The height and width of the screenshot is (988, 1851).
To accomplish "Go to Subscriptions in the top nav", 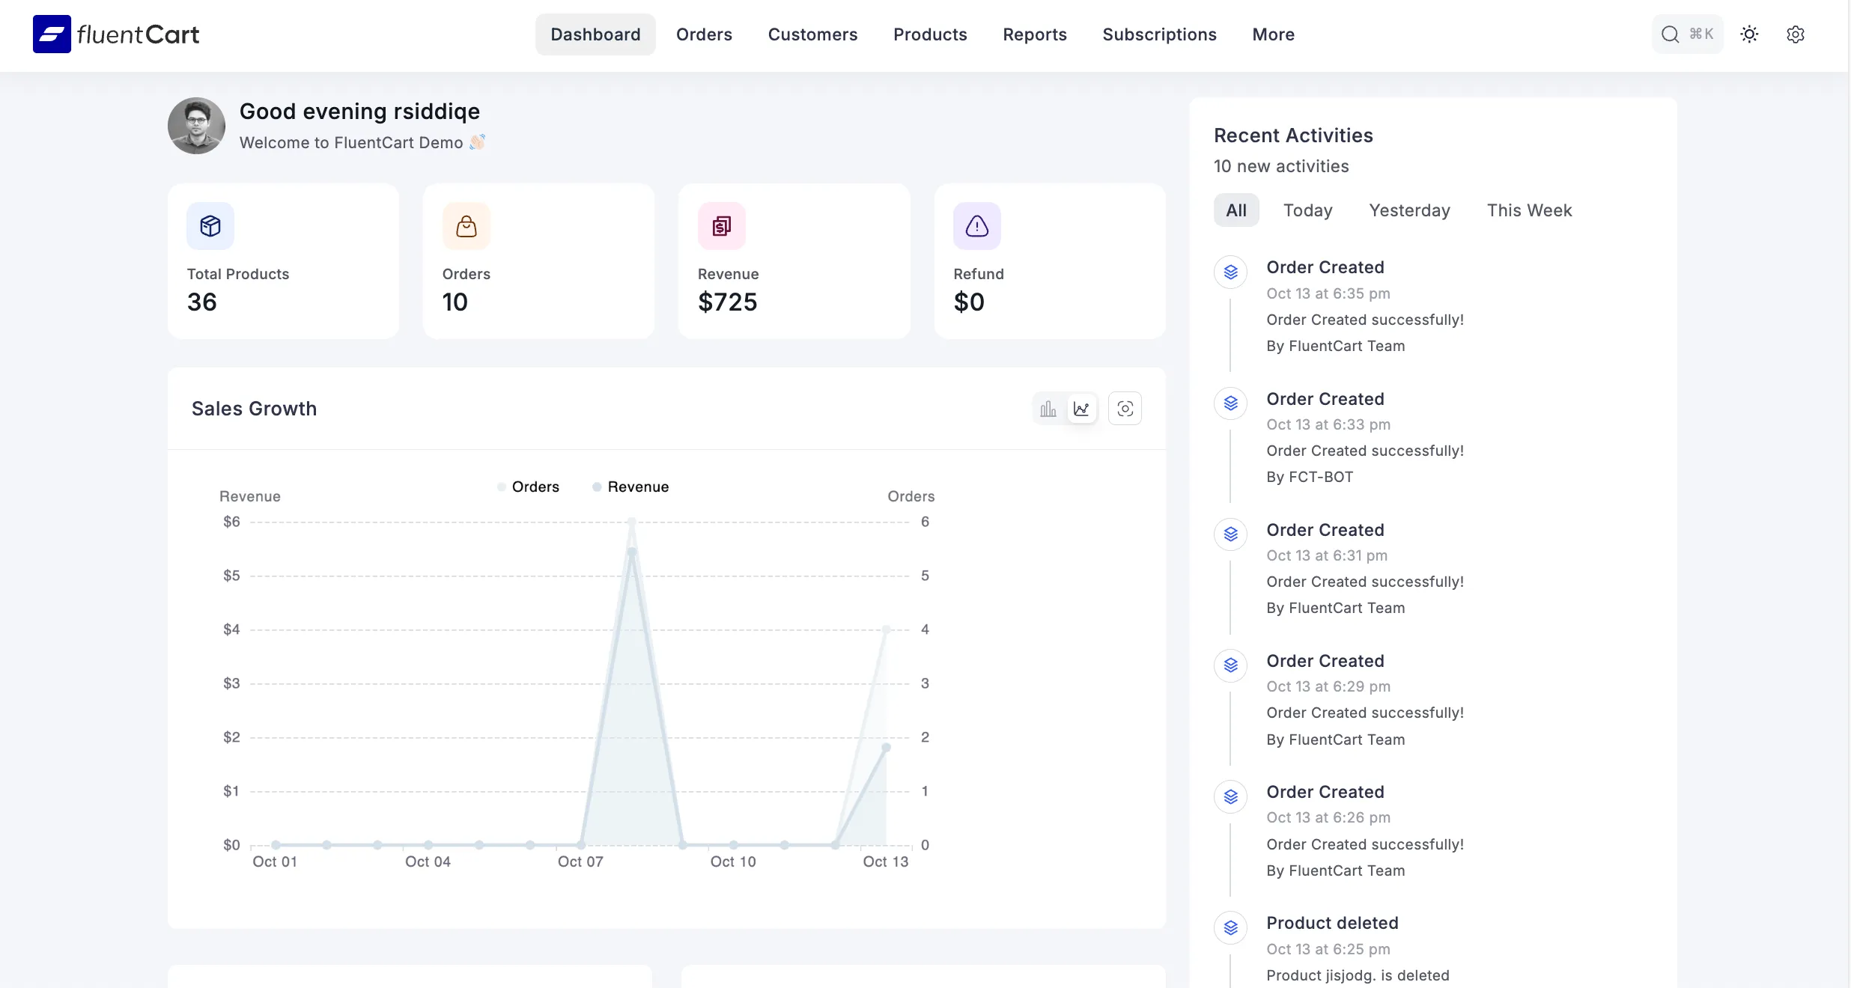I will point(1159,34).
